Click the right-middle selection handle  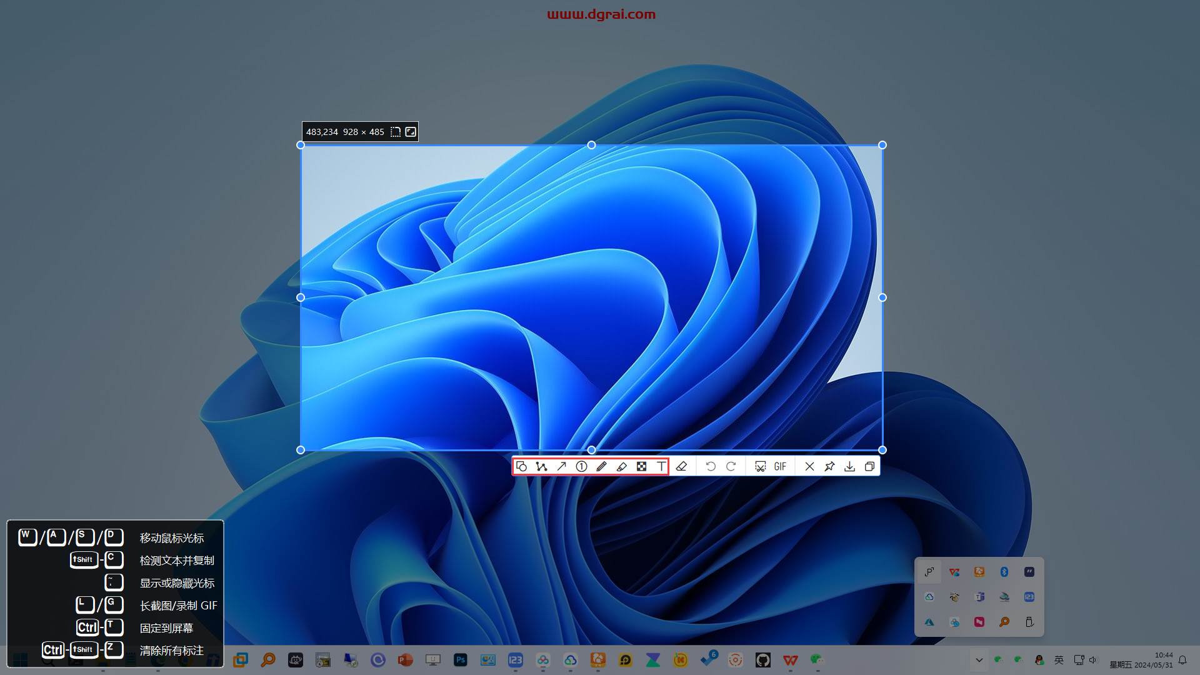click(x=882, y=297)
